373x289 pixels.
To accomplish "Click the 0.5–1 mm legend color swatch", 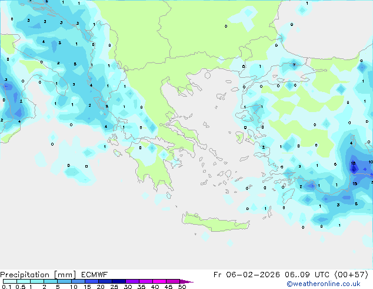I will click(24, 281).
